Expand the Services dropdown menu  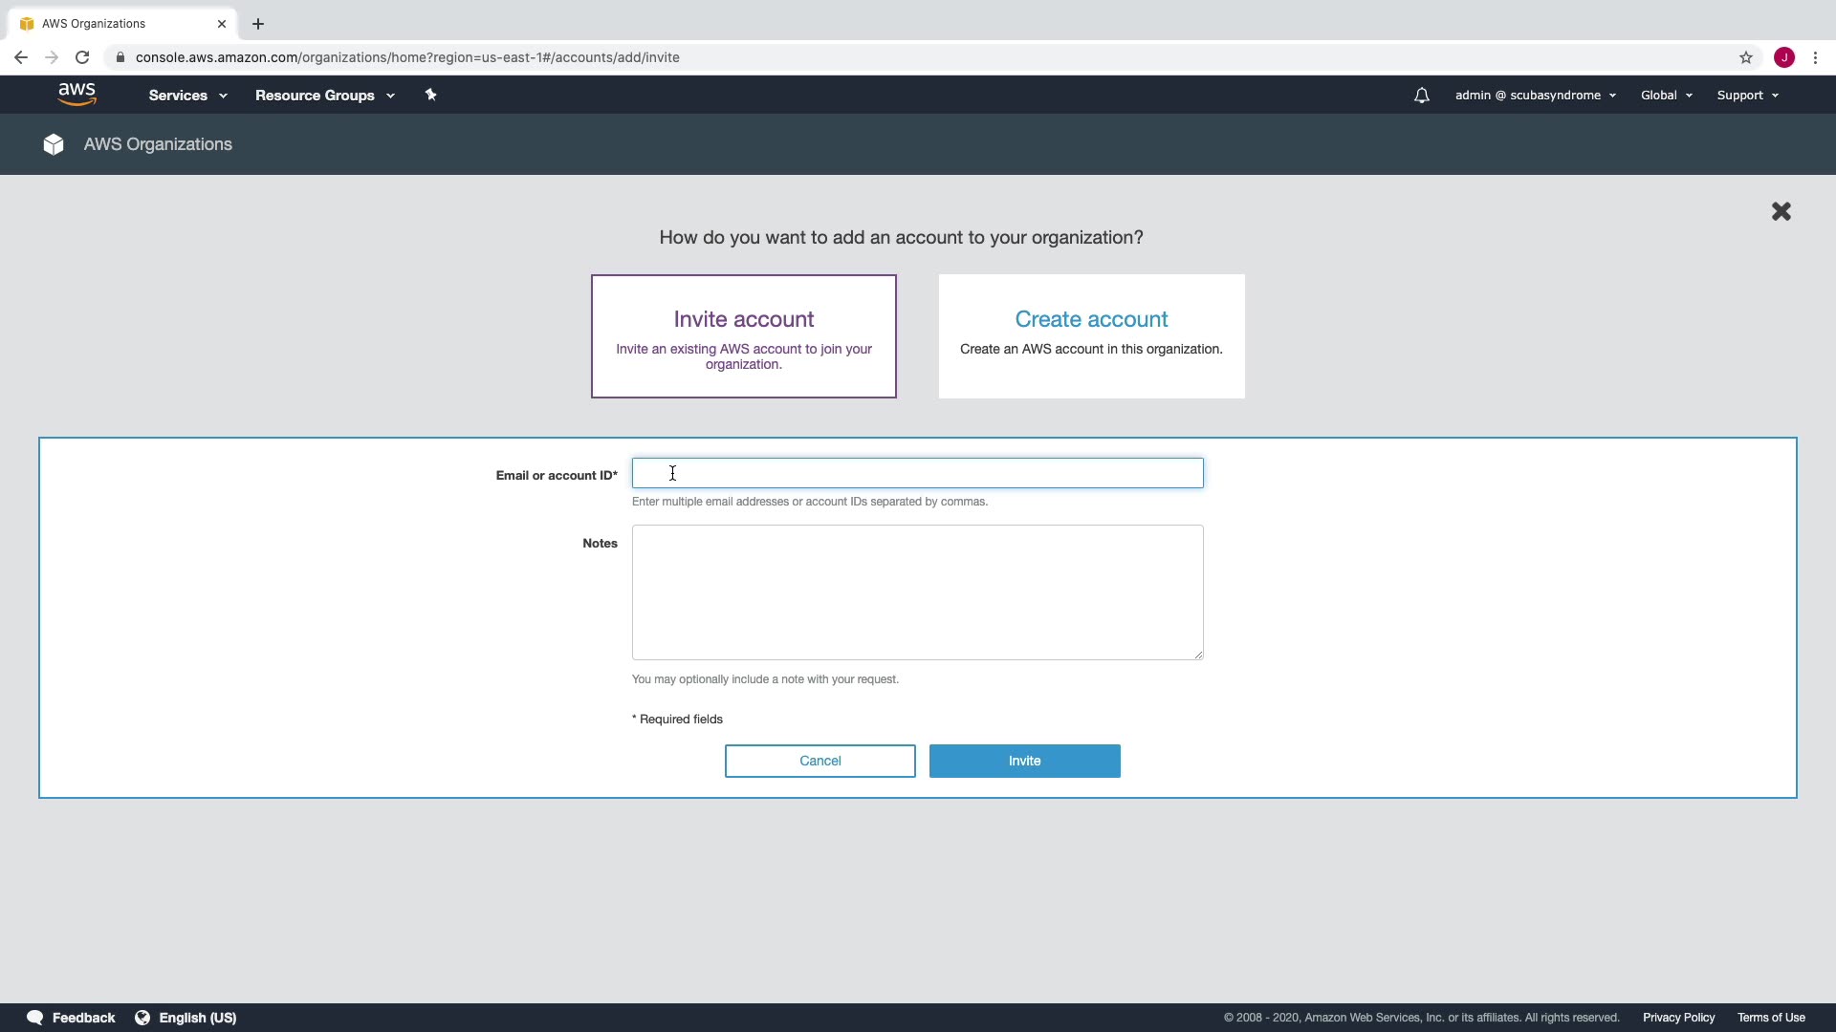pyautogui.click(x=187, y=96)
